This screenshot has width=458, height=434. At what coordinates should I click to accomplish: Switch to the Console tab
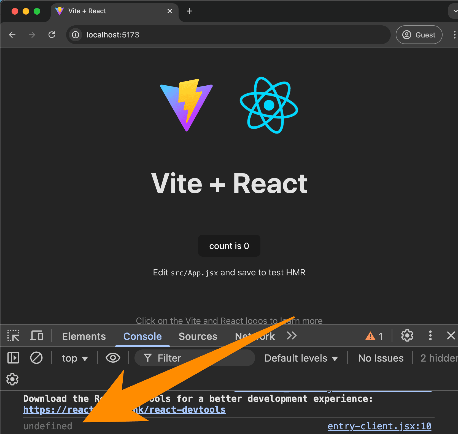(142, 336)
